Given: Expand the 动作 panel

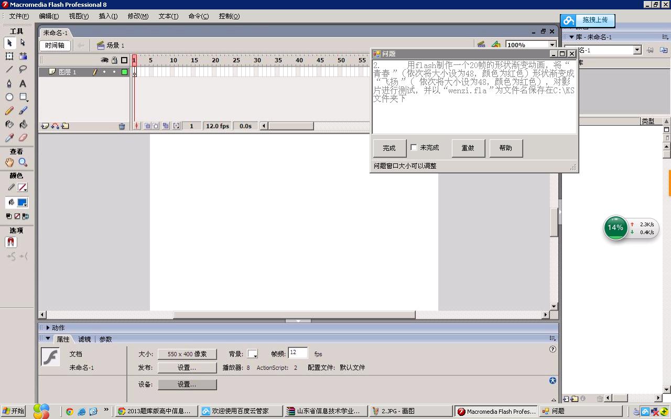Looking at the screenshot, I should tap(48, 328).
